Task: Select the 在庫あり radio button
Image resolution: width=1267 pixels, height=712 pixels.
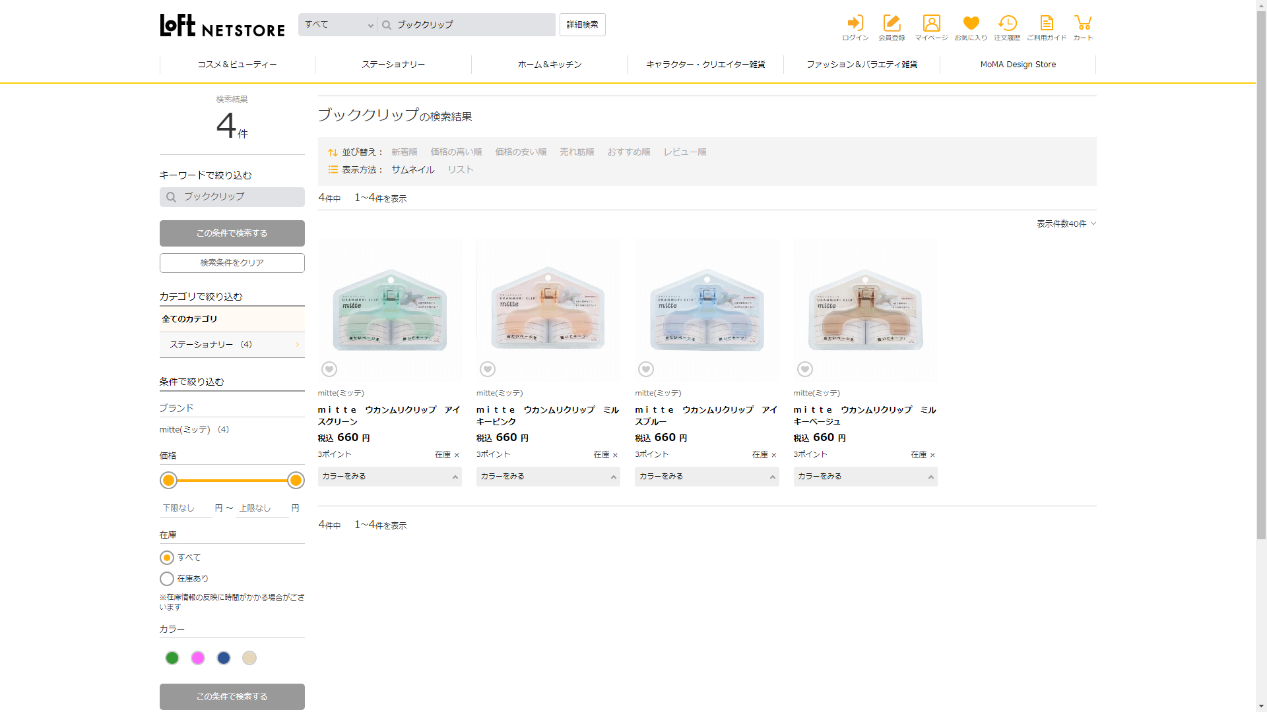Action: 167,579
